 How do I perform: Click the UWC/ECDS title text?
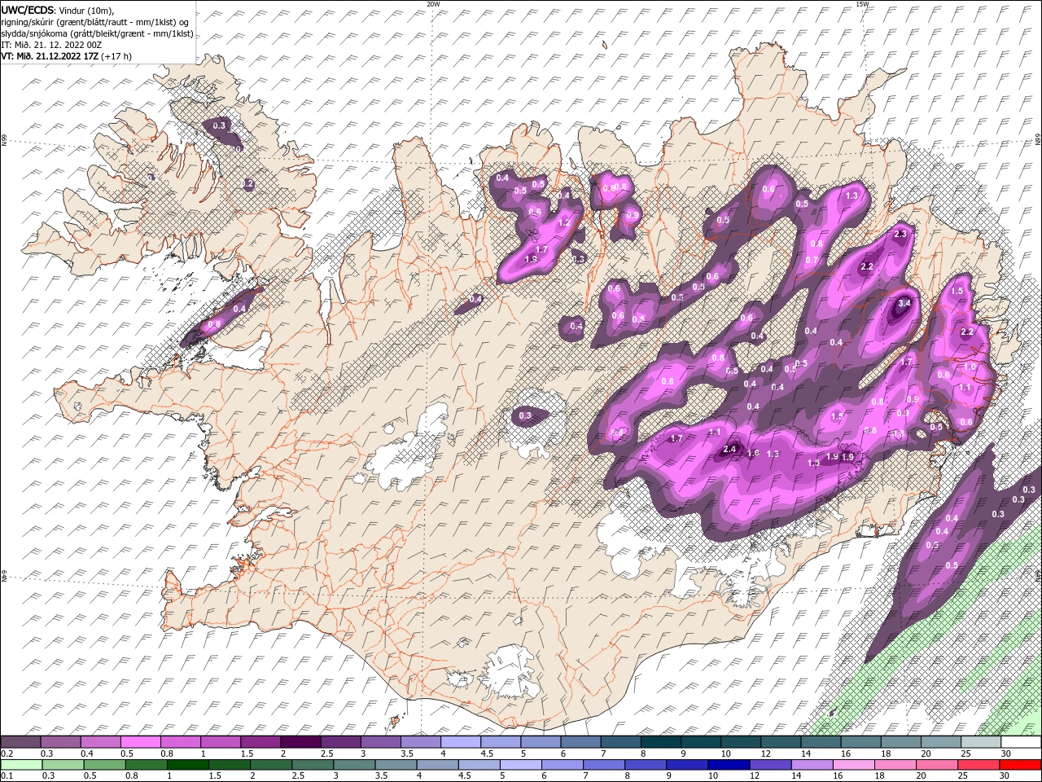28,9
